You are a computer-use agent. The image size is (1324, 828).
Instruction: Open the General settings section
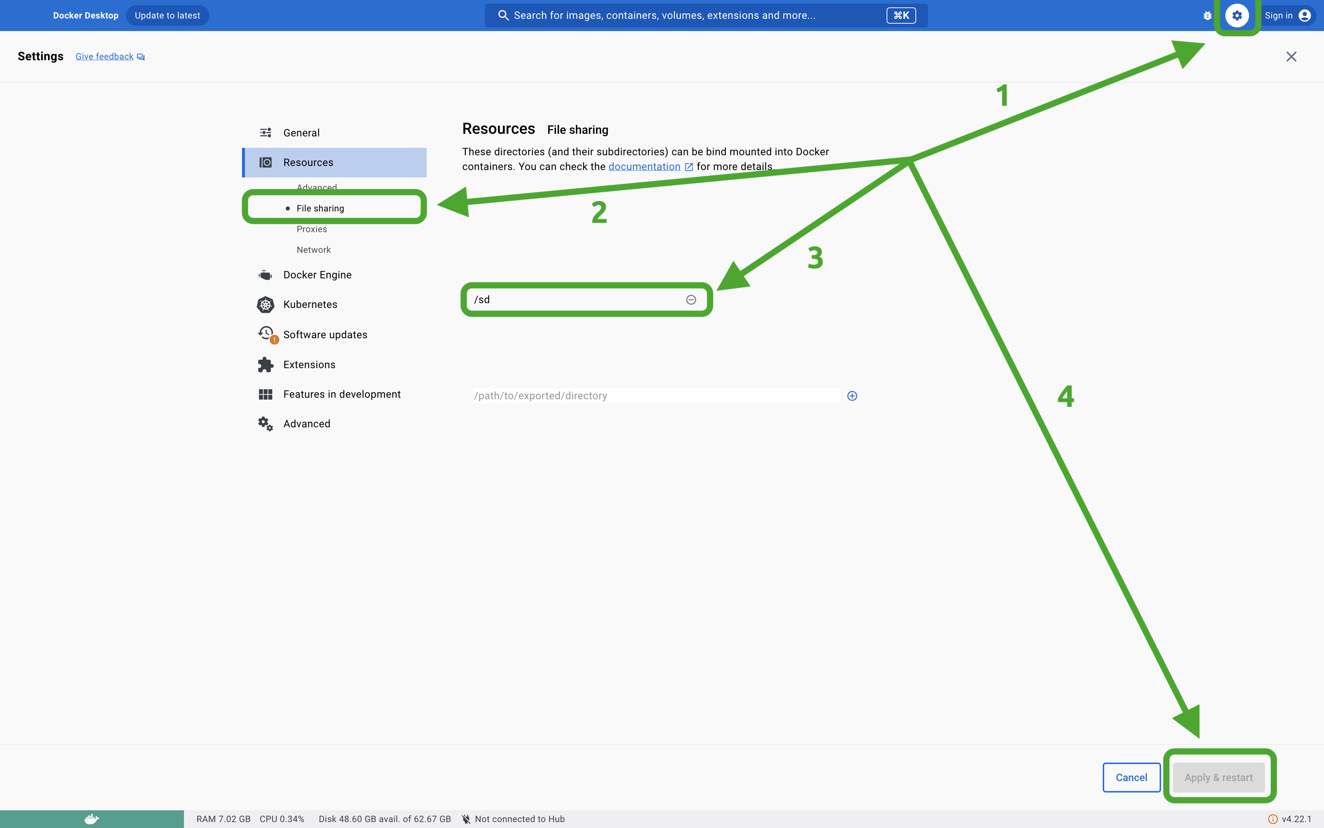pos(334,133)
